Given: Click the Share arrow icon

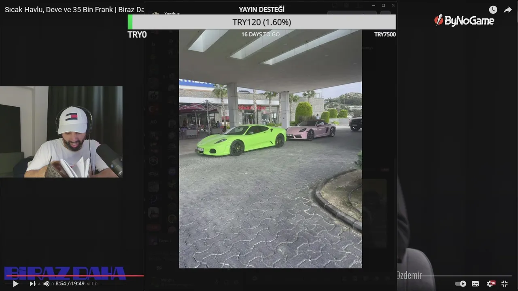Looking at the screenshot, I should [x=508, y=10].
